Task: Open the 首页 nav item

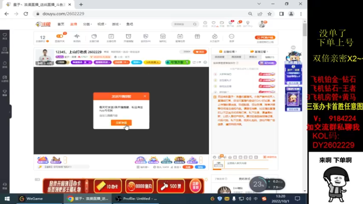Action: (61, 24)
